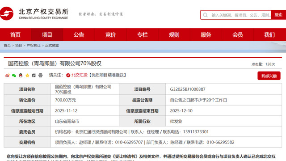Click the magnifier icon in search box

(x=206, y=15)
